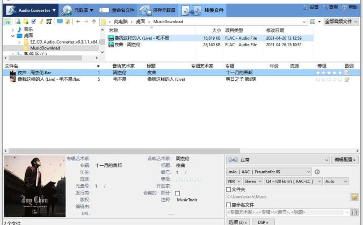The image size is (363, 225).
Task: Go back with the left arrow
Action: coord(78,22)
